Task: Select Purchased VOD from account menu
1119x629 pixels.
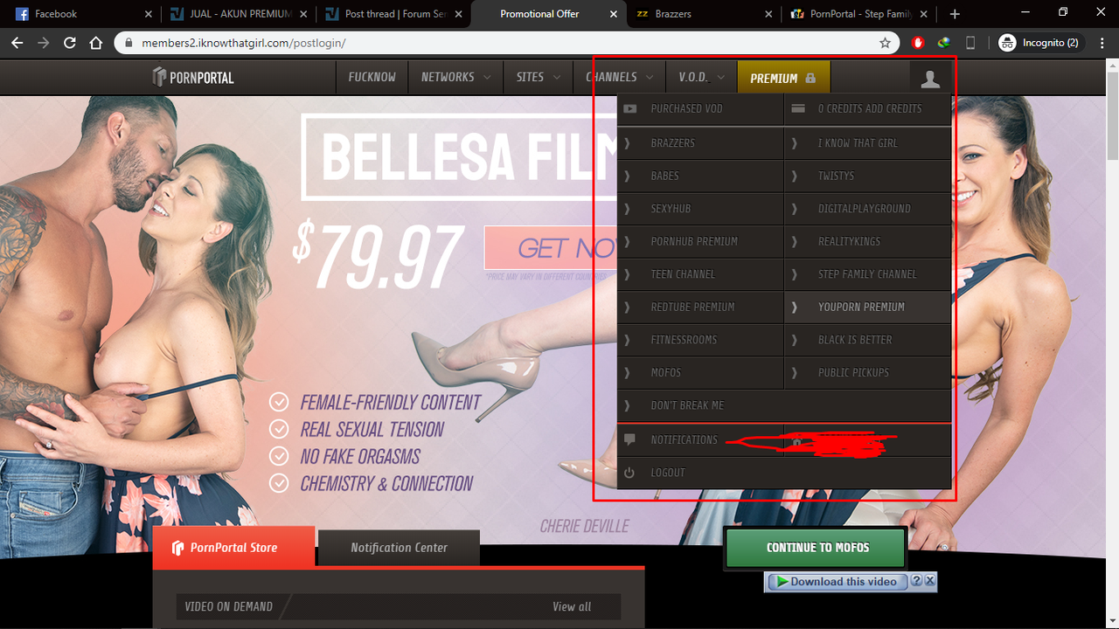Action: click(x=700, y=109)
